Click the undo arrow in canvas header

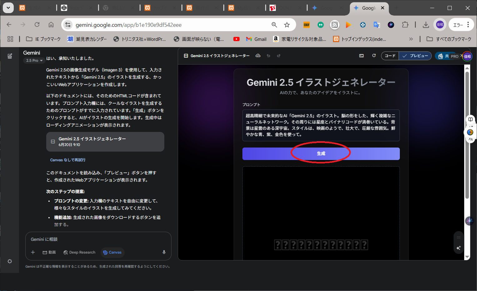[x=268, y=56]
